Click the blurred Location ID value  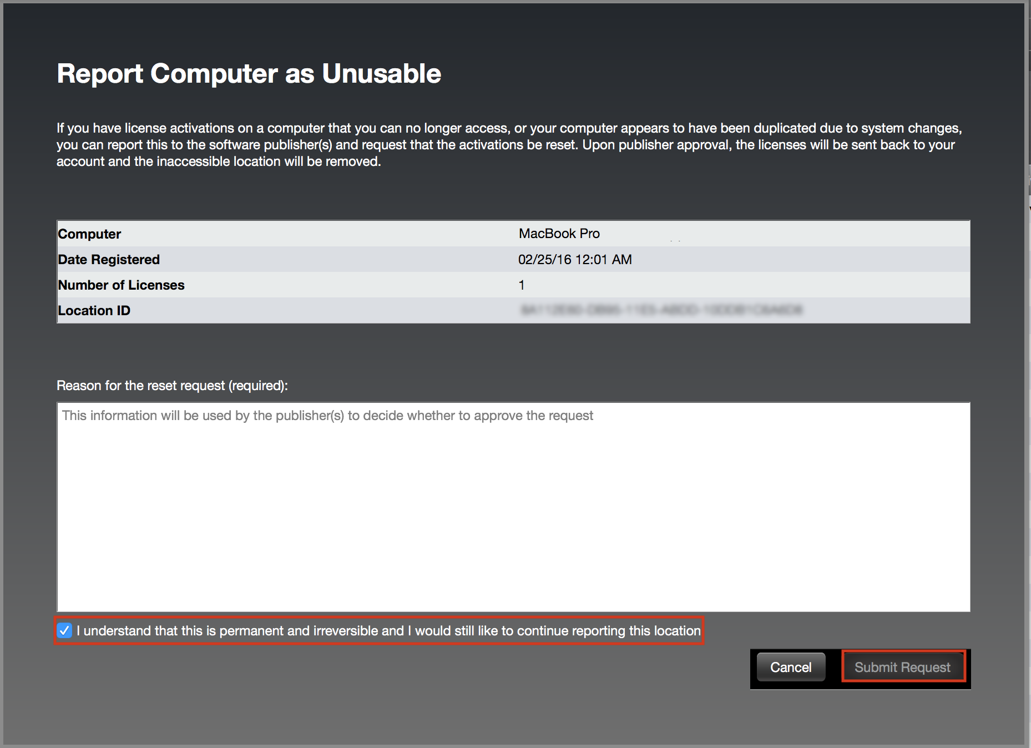661,310
